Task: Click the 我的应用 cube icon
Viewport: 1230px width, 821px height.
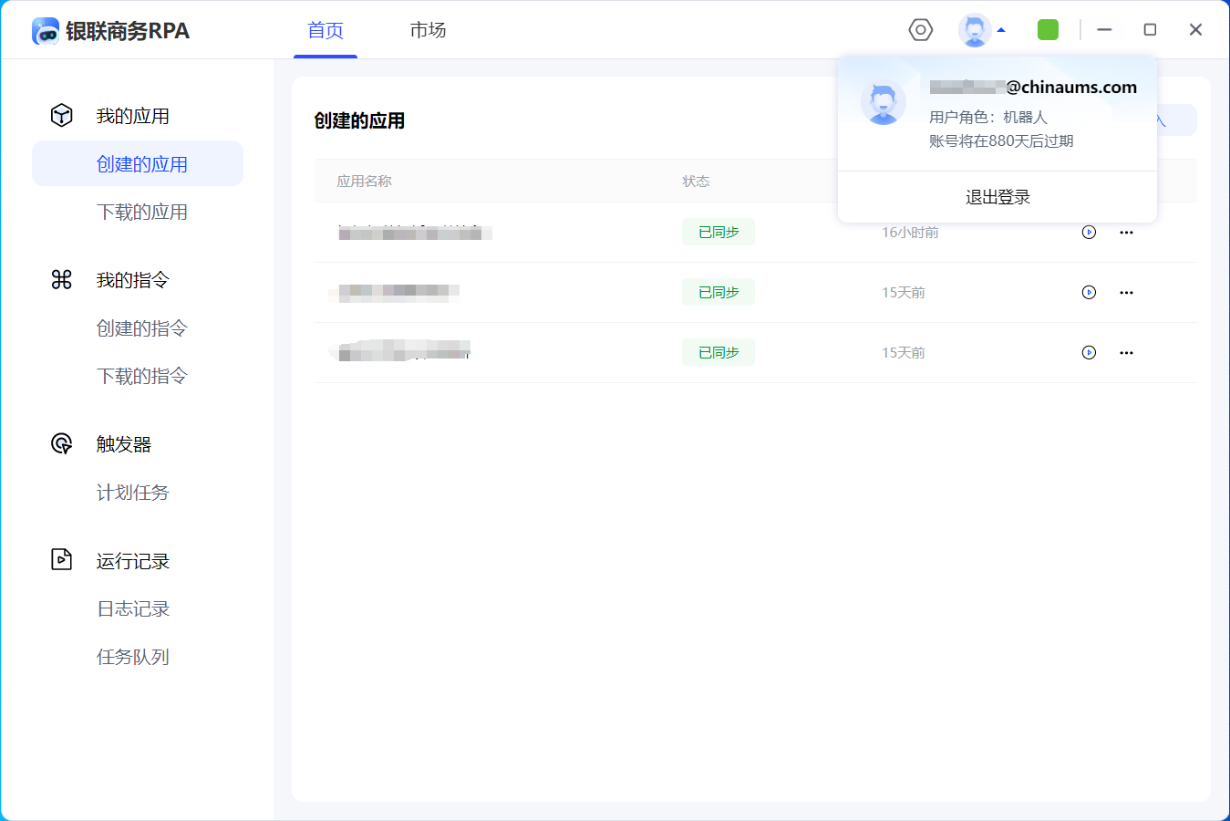Action: (61, 115)
